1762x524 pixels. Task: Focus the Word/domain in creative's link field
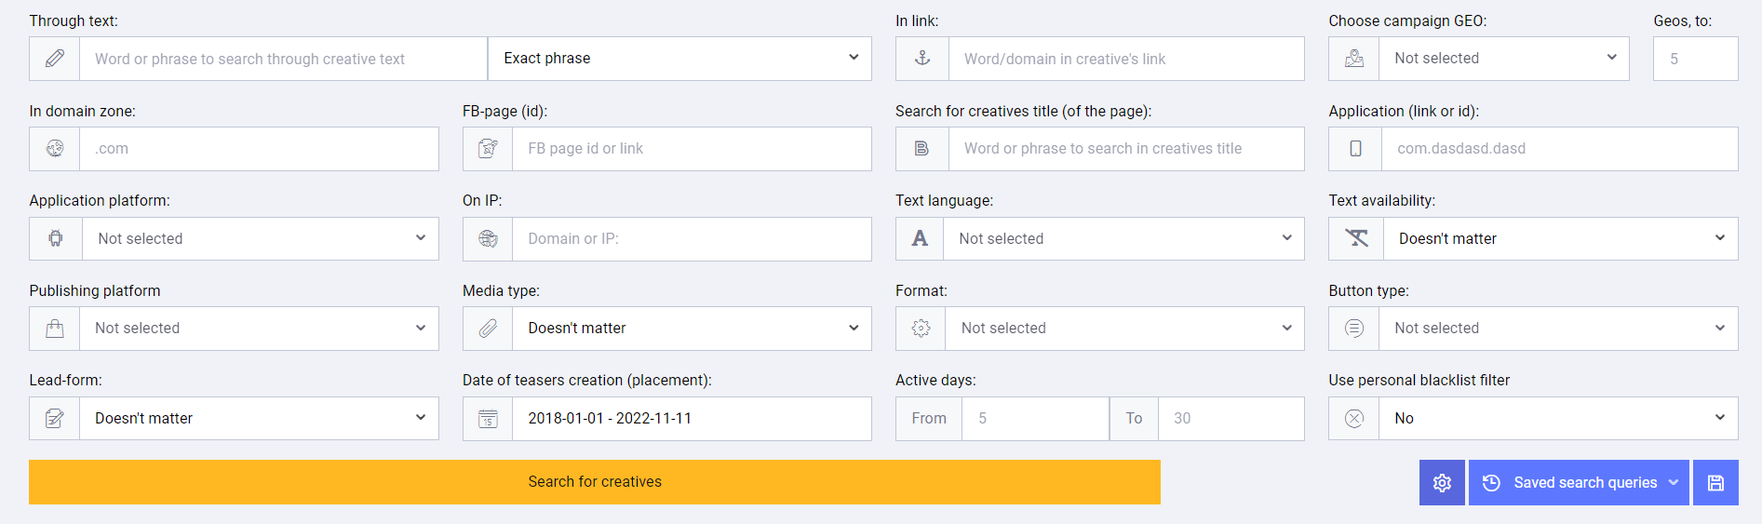click(x=1126, y=59)
